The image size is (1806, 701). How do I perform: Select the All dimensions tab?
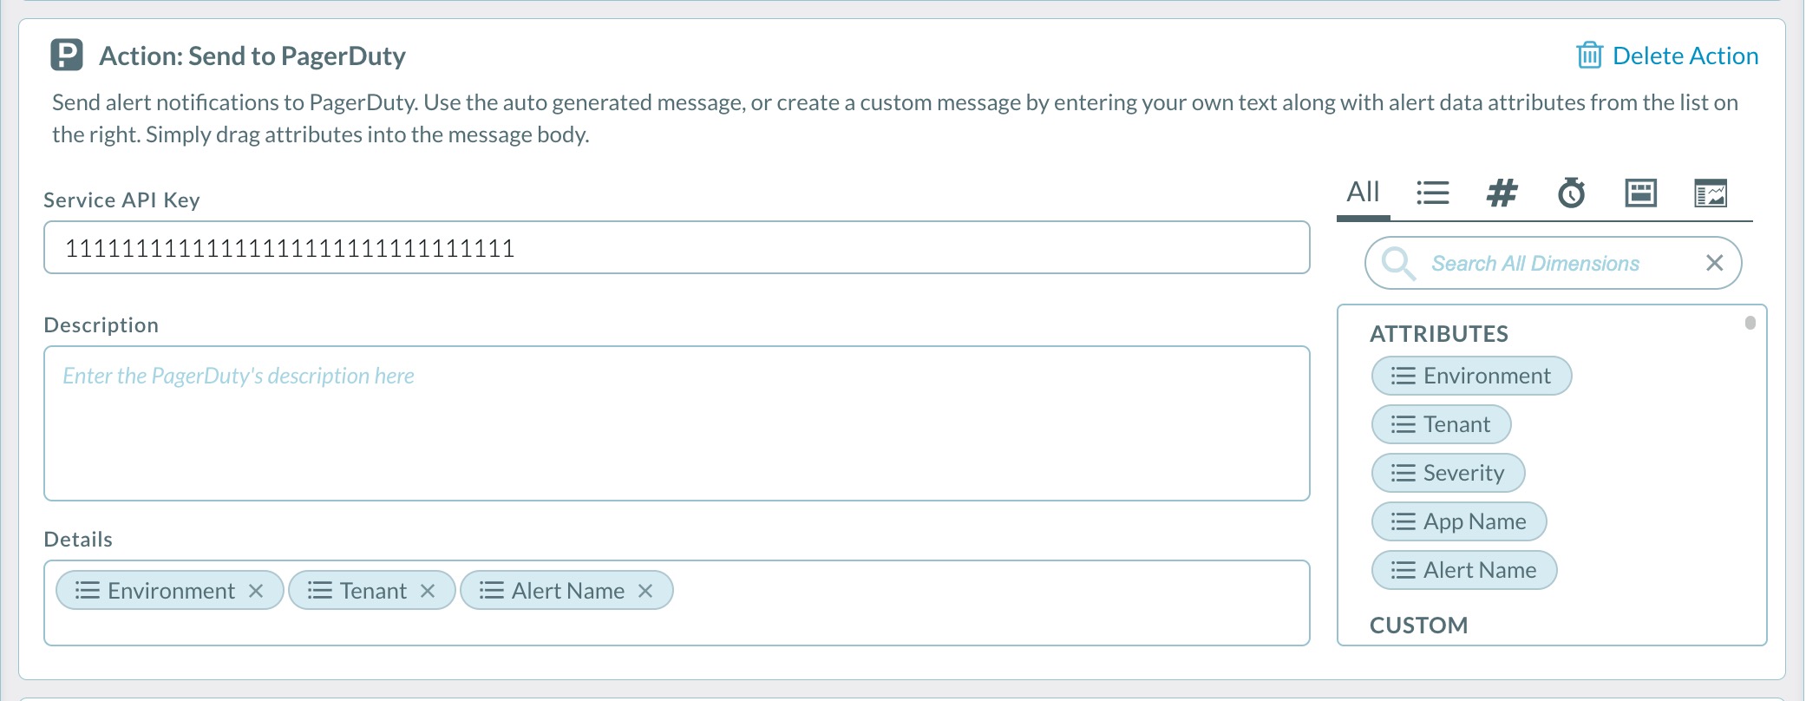(1363, 192)
